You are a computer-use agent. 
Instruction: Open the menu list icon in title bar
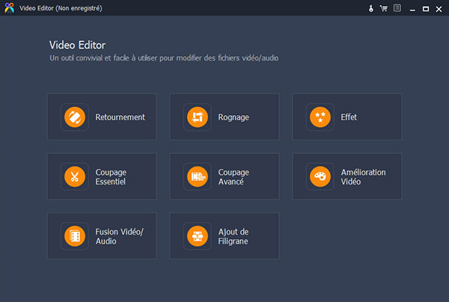[397, 8]
